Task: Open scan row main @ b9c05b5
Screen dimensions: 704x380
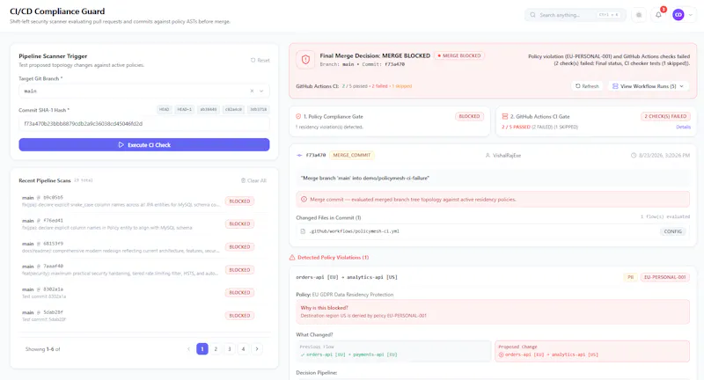Action: (x=144, y=201)
